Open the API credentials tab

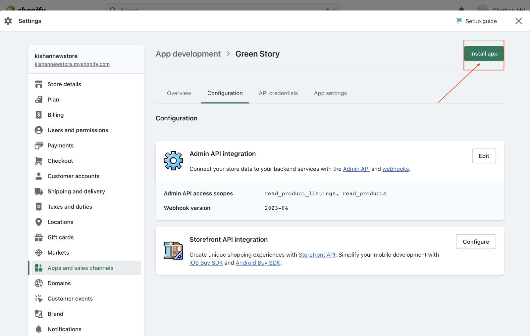[278, 93]
